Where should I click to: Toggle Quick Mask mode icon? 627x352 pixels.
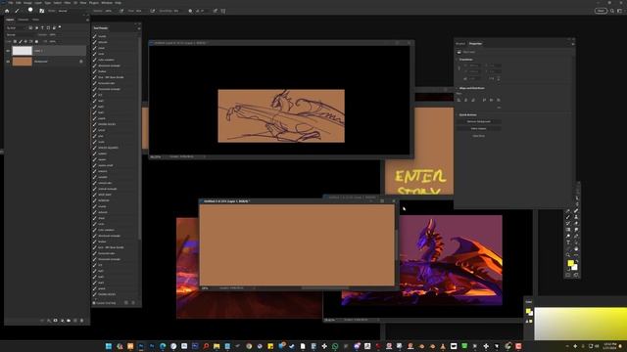[x=568, y=275]
